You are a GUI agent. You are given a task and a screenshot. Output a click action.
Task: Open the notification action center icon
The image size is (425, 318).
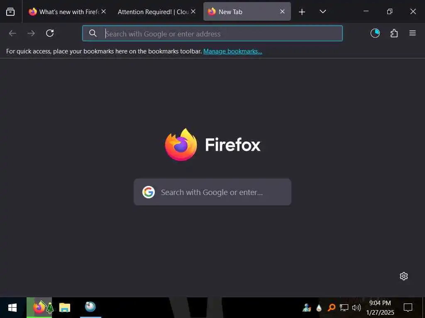point(408,308)
